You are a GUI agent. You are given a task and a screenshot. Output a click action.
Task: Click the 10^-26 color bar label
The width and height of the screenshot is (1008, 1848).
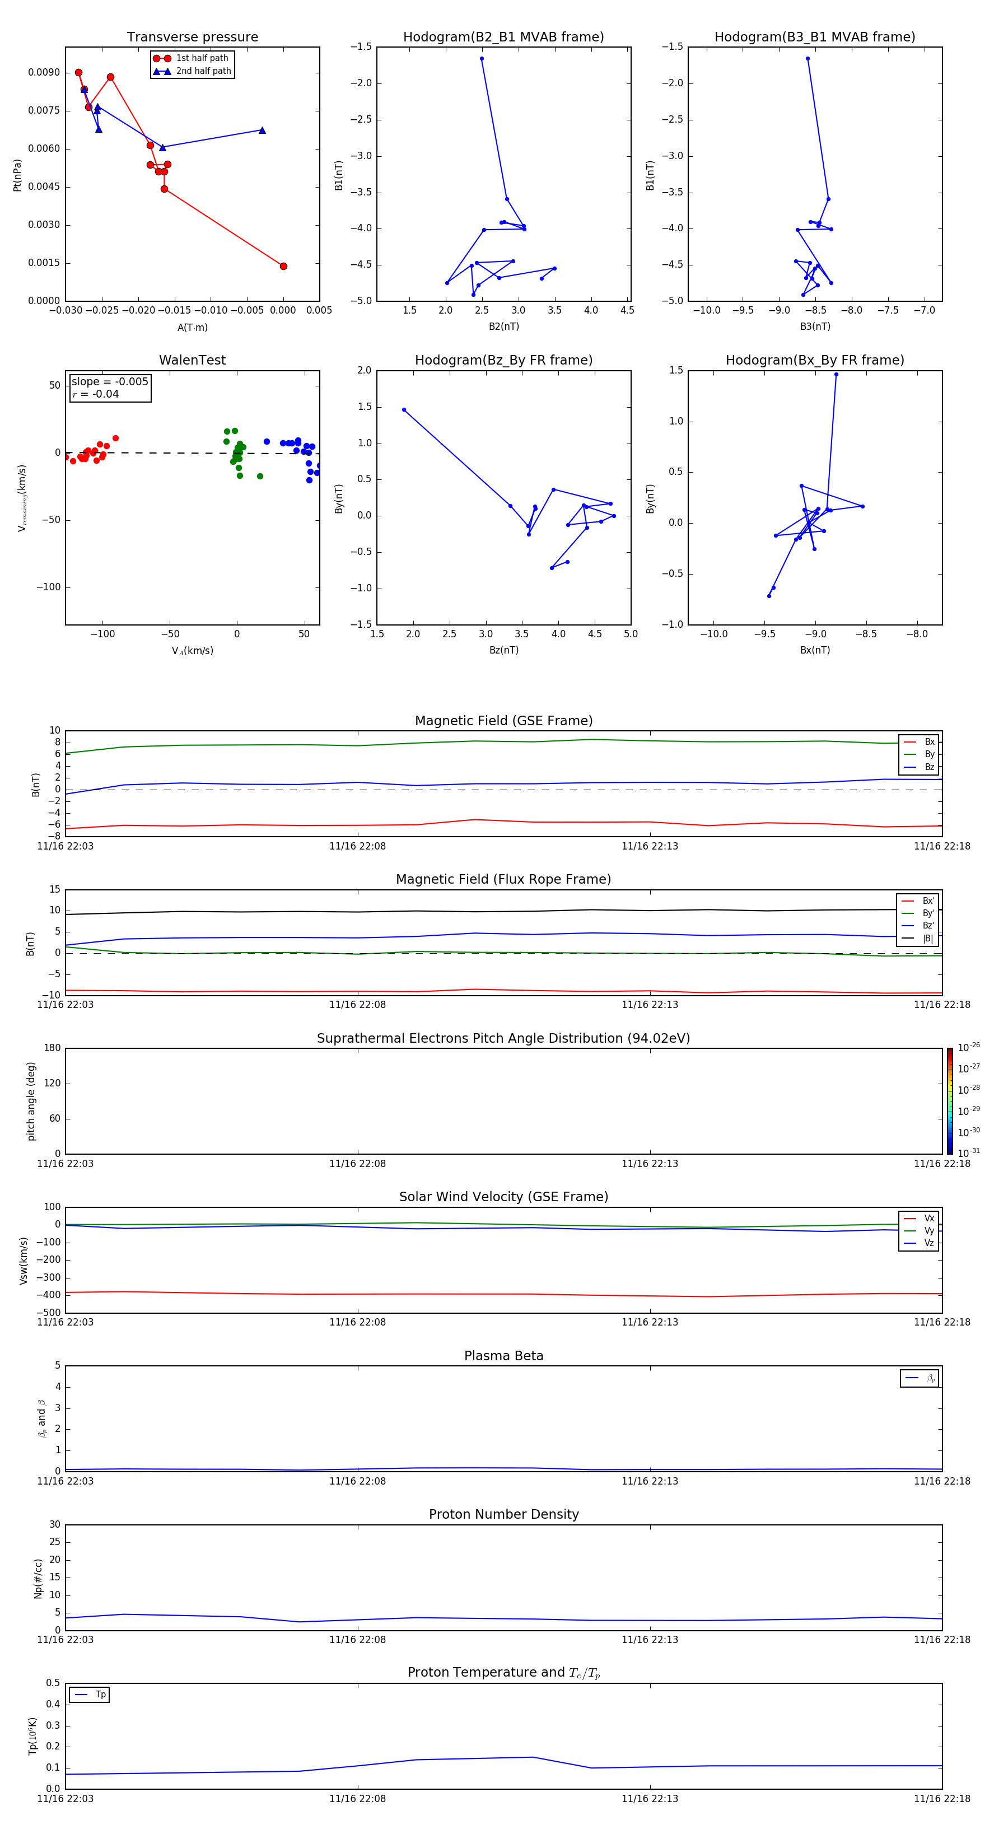point(969,1047)
